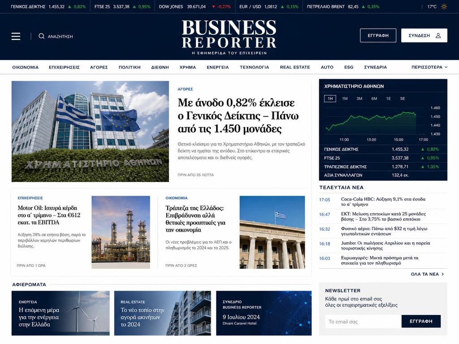Click the ΠΕΤΡΕΛΑΙΟ BRENT ticker entry
The height and width of the screenshot is (344, 459).
point(343,6)
